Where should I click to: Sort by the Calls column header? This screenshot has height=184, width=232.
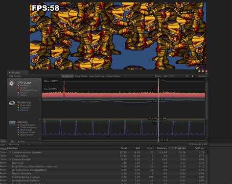point(150,148)
